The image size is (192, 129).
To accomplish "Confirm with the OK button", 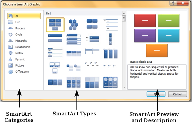I will pos(156,94).
